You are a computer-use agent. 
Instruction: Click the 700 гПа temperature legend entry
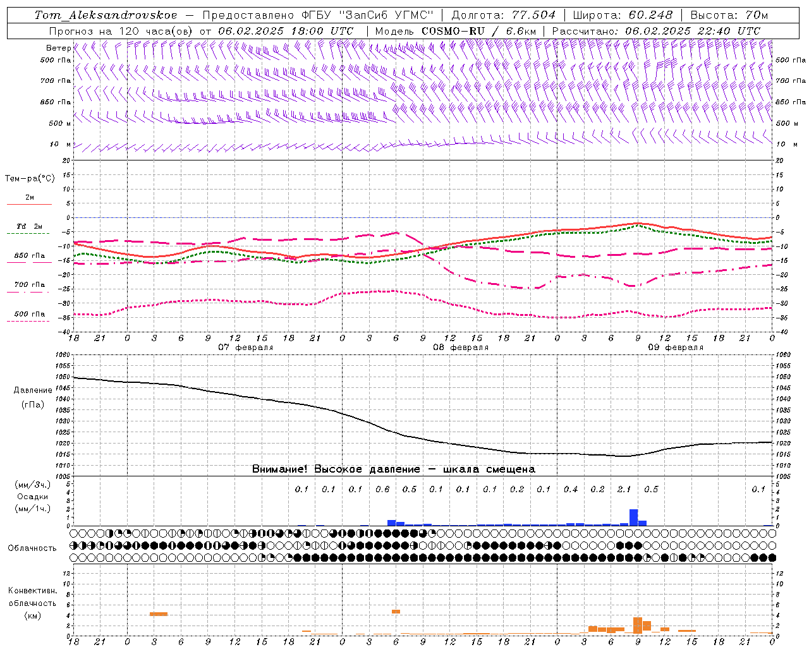[x=29, y=287]
